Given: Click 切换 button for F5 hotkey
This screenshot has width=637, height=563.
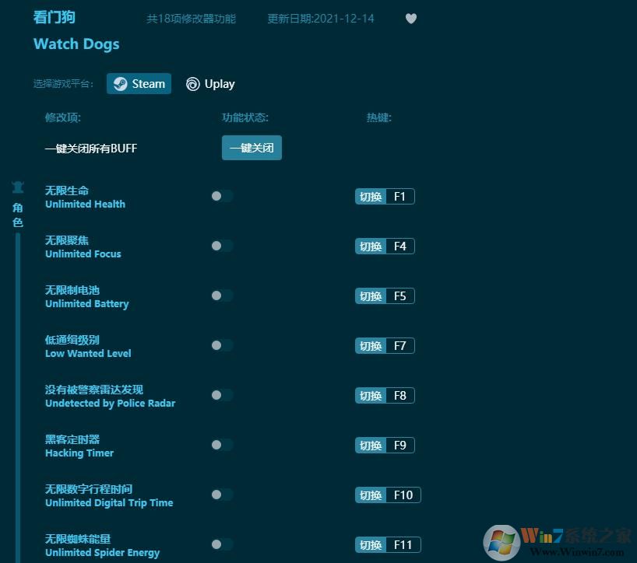Looking at the screenshot, I should tap(371, 296).
